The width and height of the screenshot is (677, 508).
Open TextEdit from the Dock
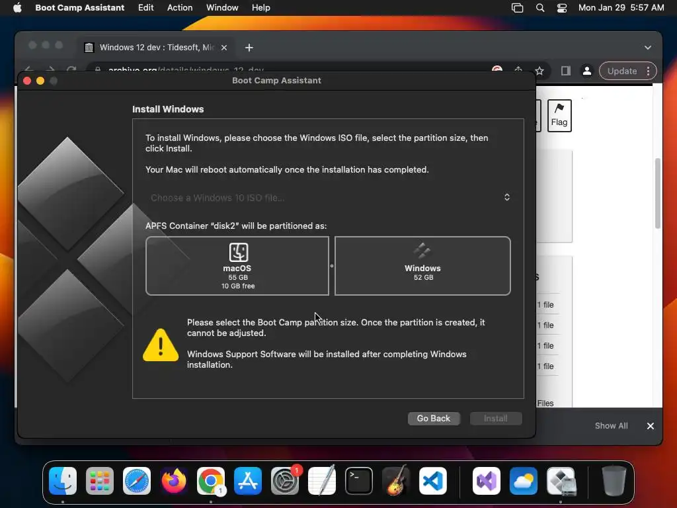click(x=322, y=481)
